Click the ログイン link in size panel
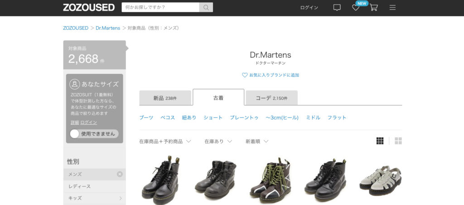This screenshot has height=205, width=464. (89, 122)
